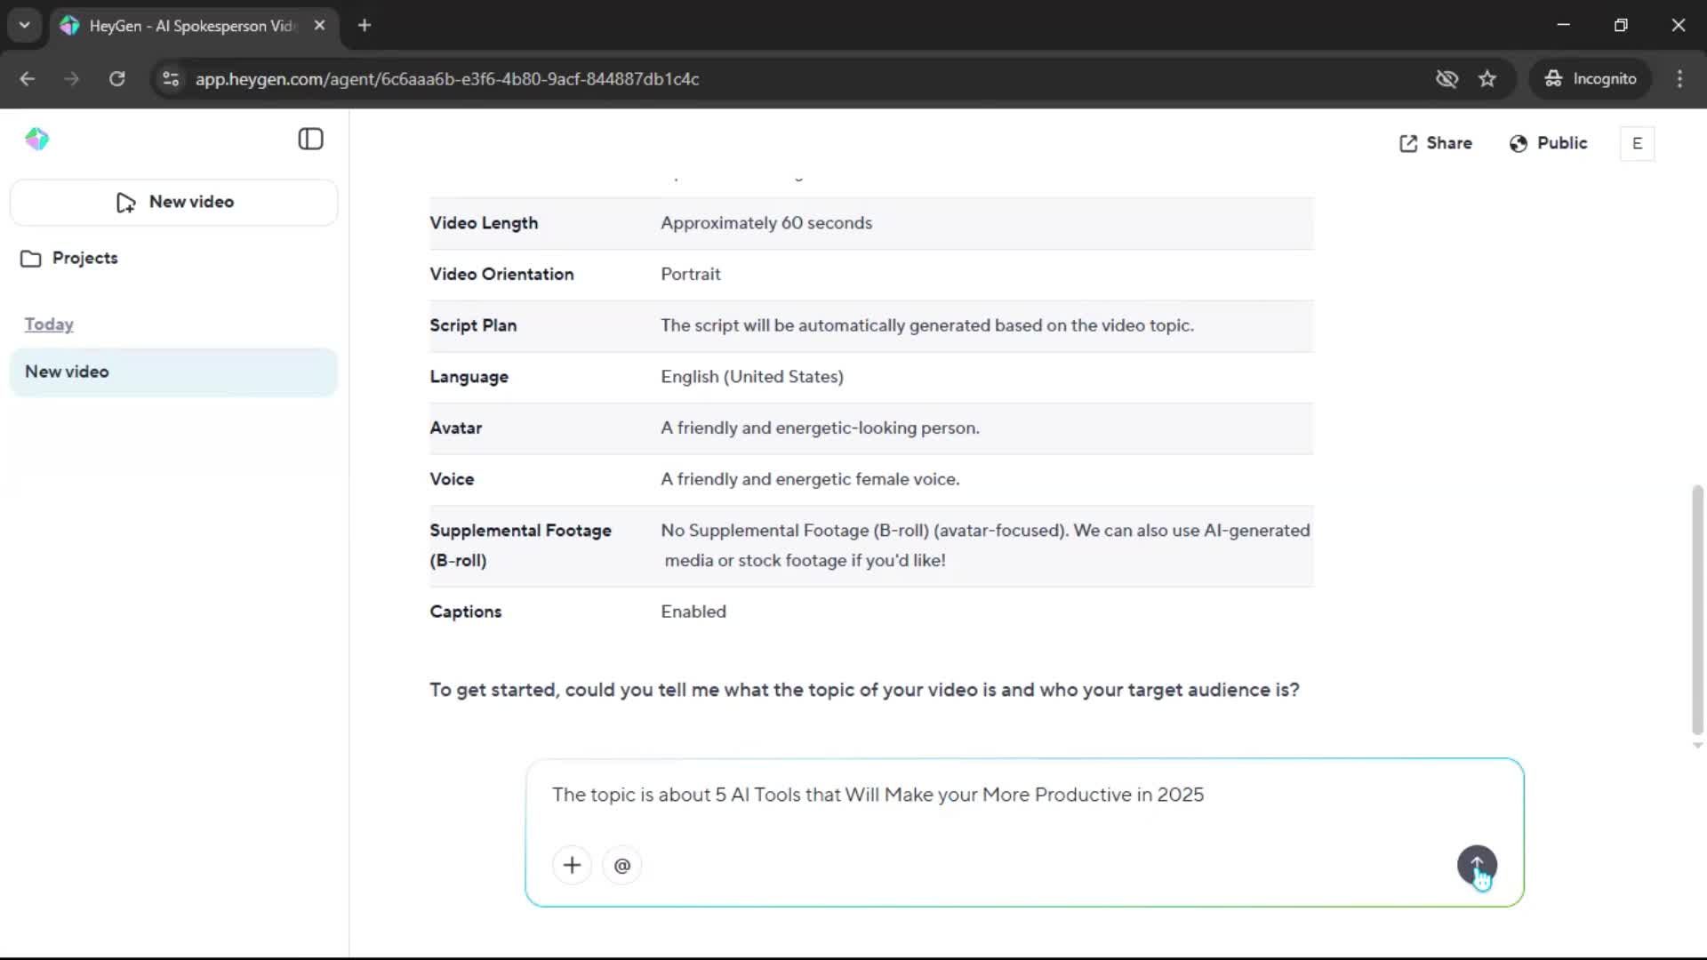The image size is (1707, 960).
Task: Open the tab search dropdown arrow
Action: coord(24,25)
